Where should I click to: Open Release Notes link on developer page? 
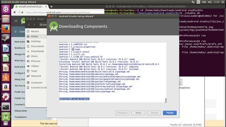click(21, 111)
